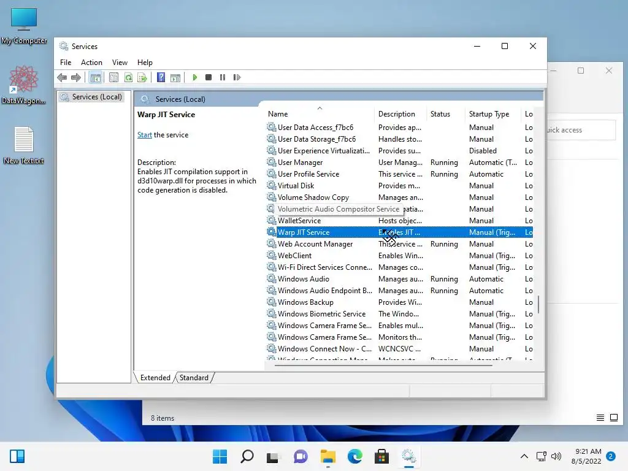Image resolution: width=628 pixels, height=471 pixels.
Task: Click Services gear icon on taskbar
Action: pyautogui.click(x=408, y=456)
